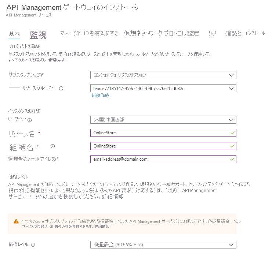Screen dimensions: 272x258
Task: Click the 新規作成 link
Action: (100, 96)
